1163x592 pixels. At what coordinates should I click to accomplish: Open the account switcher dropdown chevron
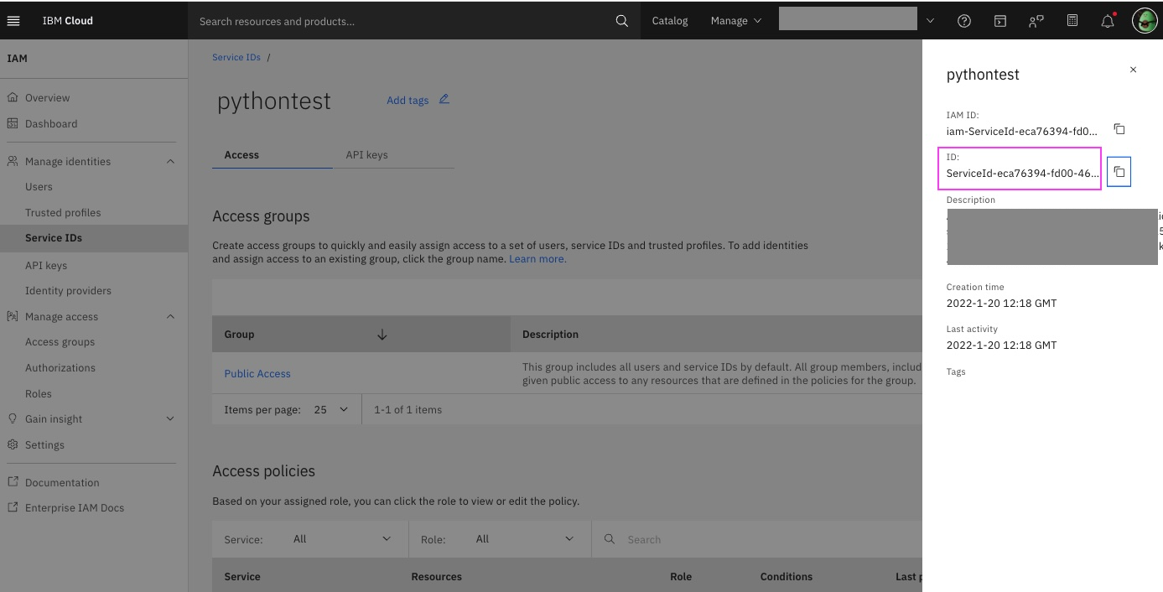(930, 21)
